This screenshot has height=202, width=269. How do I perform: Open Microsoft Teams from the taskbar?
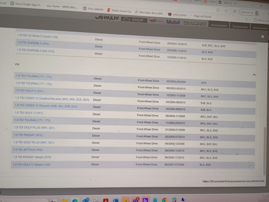click(136, 200)
